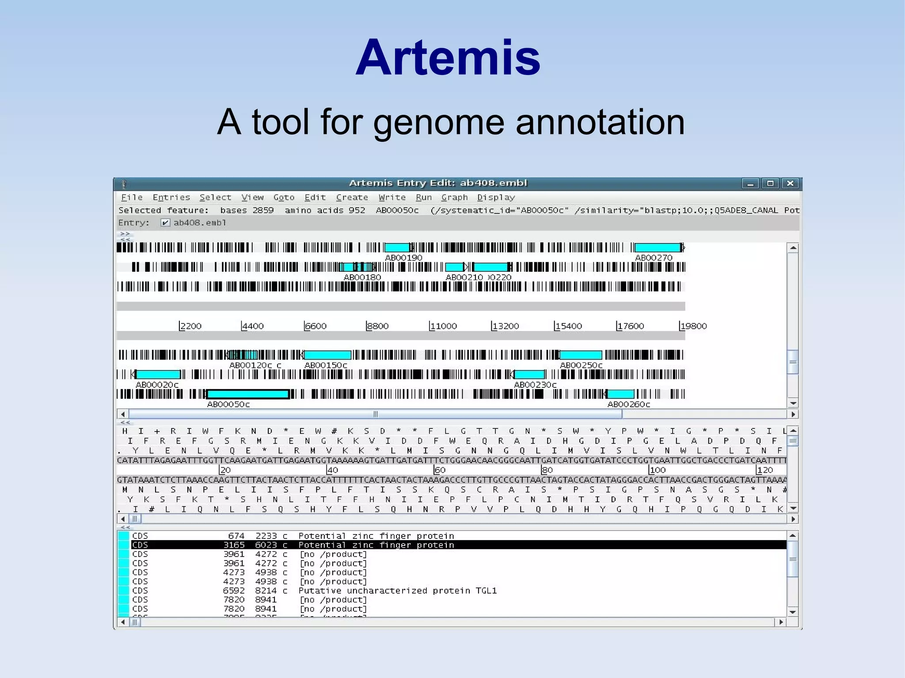This screenshot has height=678, width=905.
Task: Open the File menu
Action: pyautogui.click(x=132, y=197)
